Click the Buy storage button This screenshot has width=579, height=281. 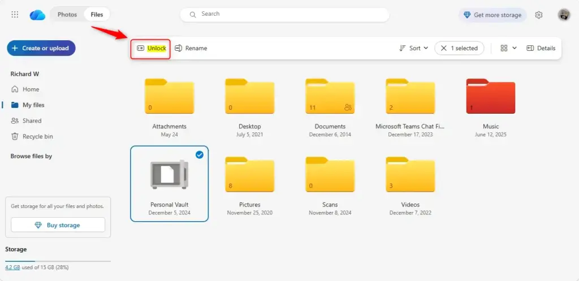click(58, 225)
